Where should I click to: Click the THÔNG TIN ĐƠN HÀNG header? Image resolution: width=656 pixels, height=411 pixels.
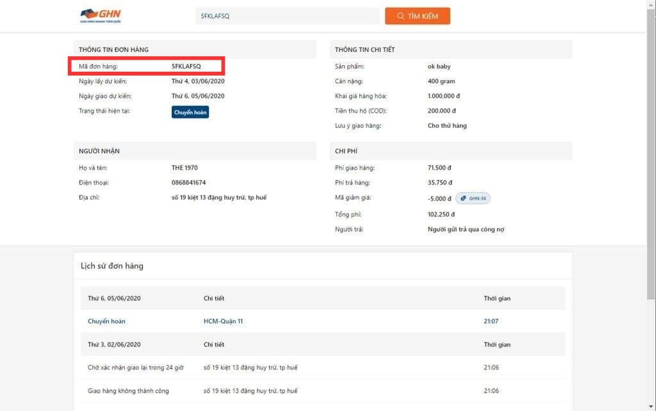[x=114, y=49]
